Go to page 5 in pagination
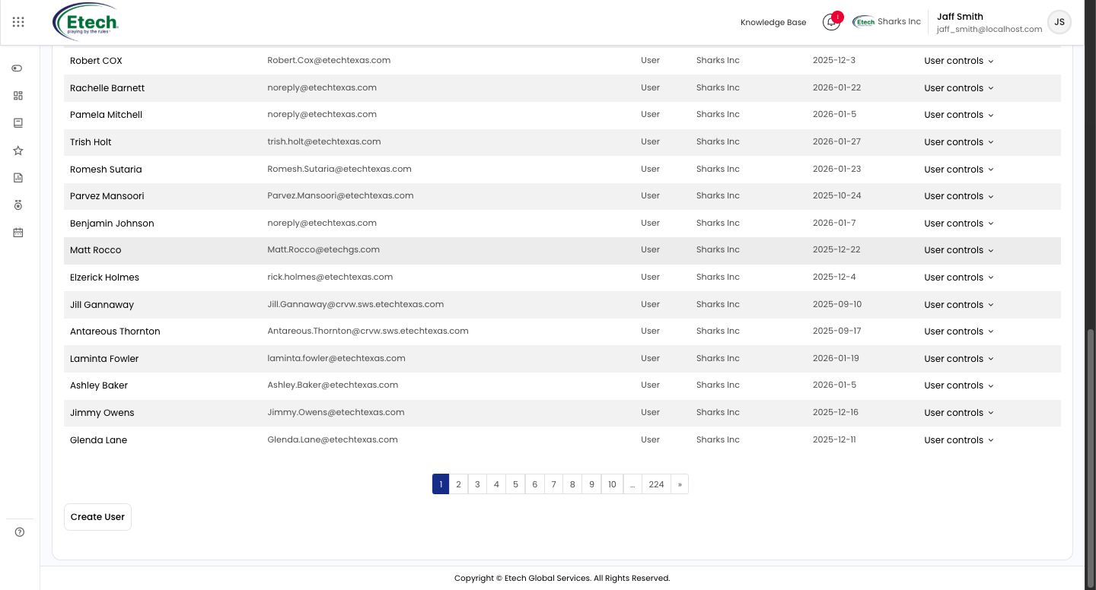 (515, 484)
